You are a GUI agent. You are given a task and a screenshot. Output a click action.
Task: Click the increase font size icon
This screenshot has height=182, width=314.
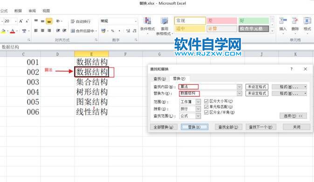21,21
